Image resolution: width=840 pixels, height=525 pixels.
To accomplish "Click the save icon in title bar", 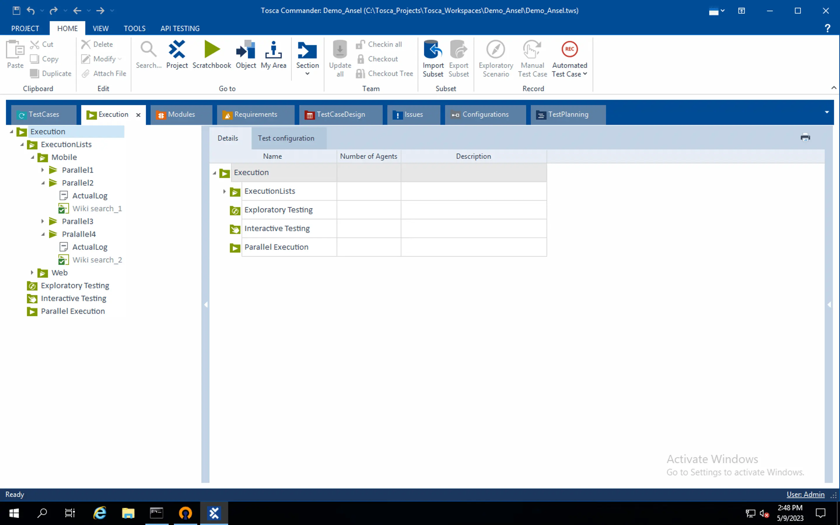I will [16, 10].
